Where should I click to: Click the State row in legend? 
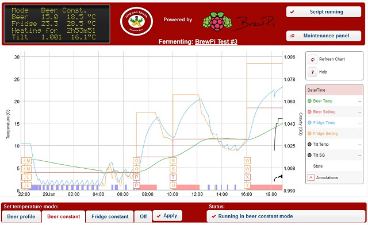334,166
